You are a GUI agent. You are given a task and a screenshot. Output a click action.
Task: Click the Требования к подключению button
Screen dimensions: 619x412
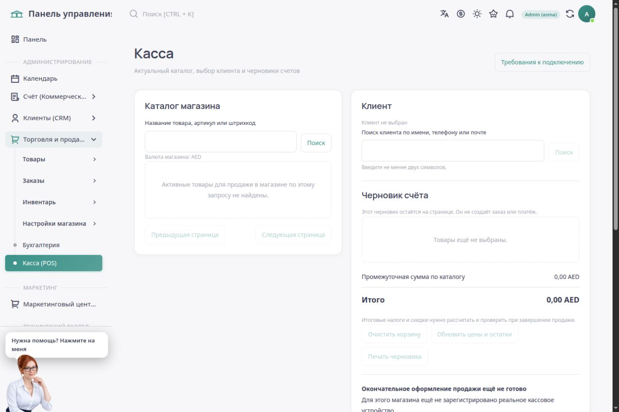tap(542, 62)
